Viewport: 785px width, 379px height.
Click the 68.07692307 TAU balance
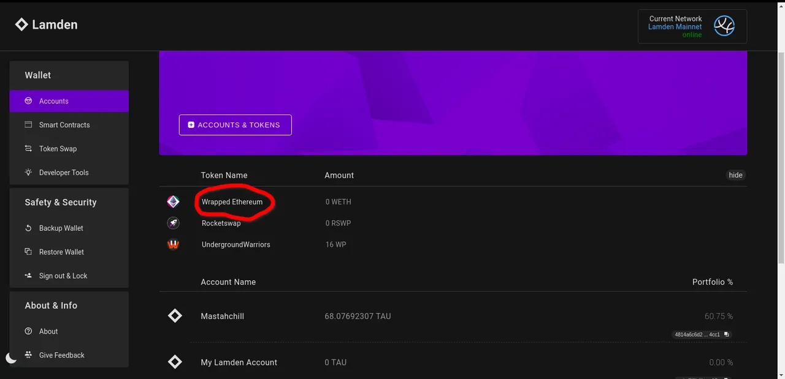point(358,317)
